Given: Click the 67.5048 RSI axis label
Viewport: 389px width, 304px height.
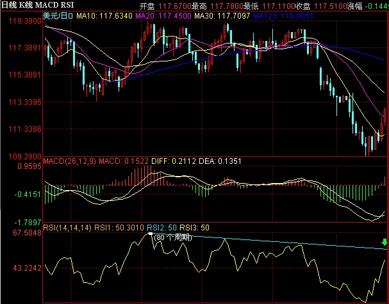Looking at the screenshot, I should (28, 233).
